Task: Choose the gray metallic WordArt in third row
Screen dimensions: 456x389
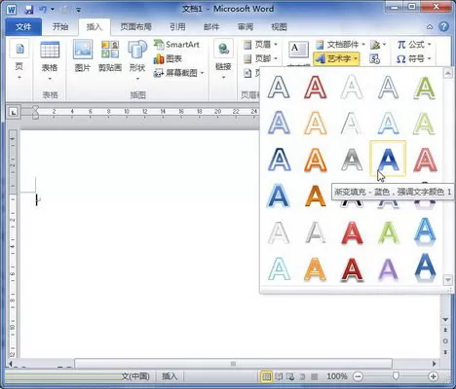Action: 352,159
